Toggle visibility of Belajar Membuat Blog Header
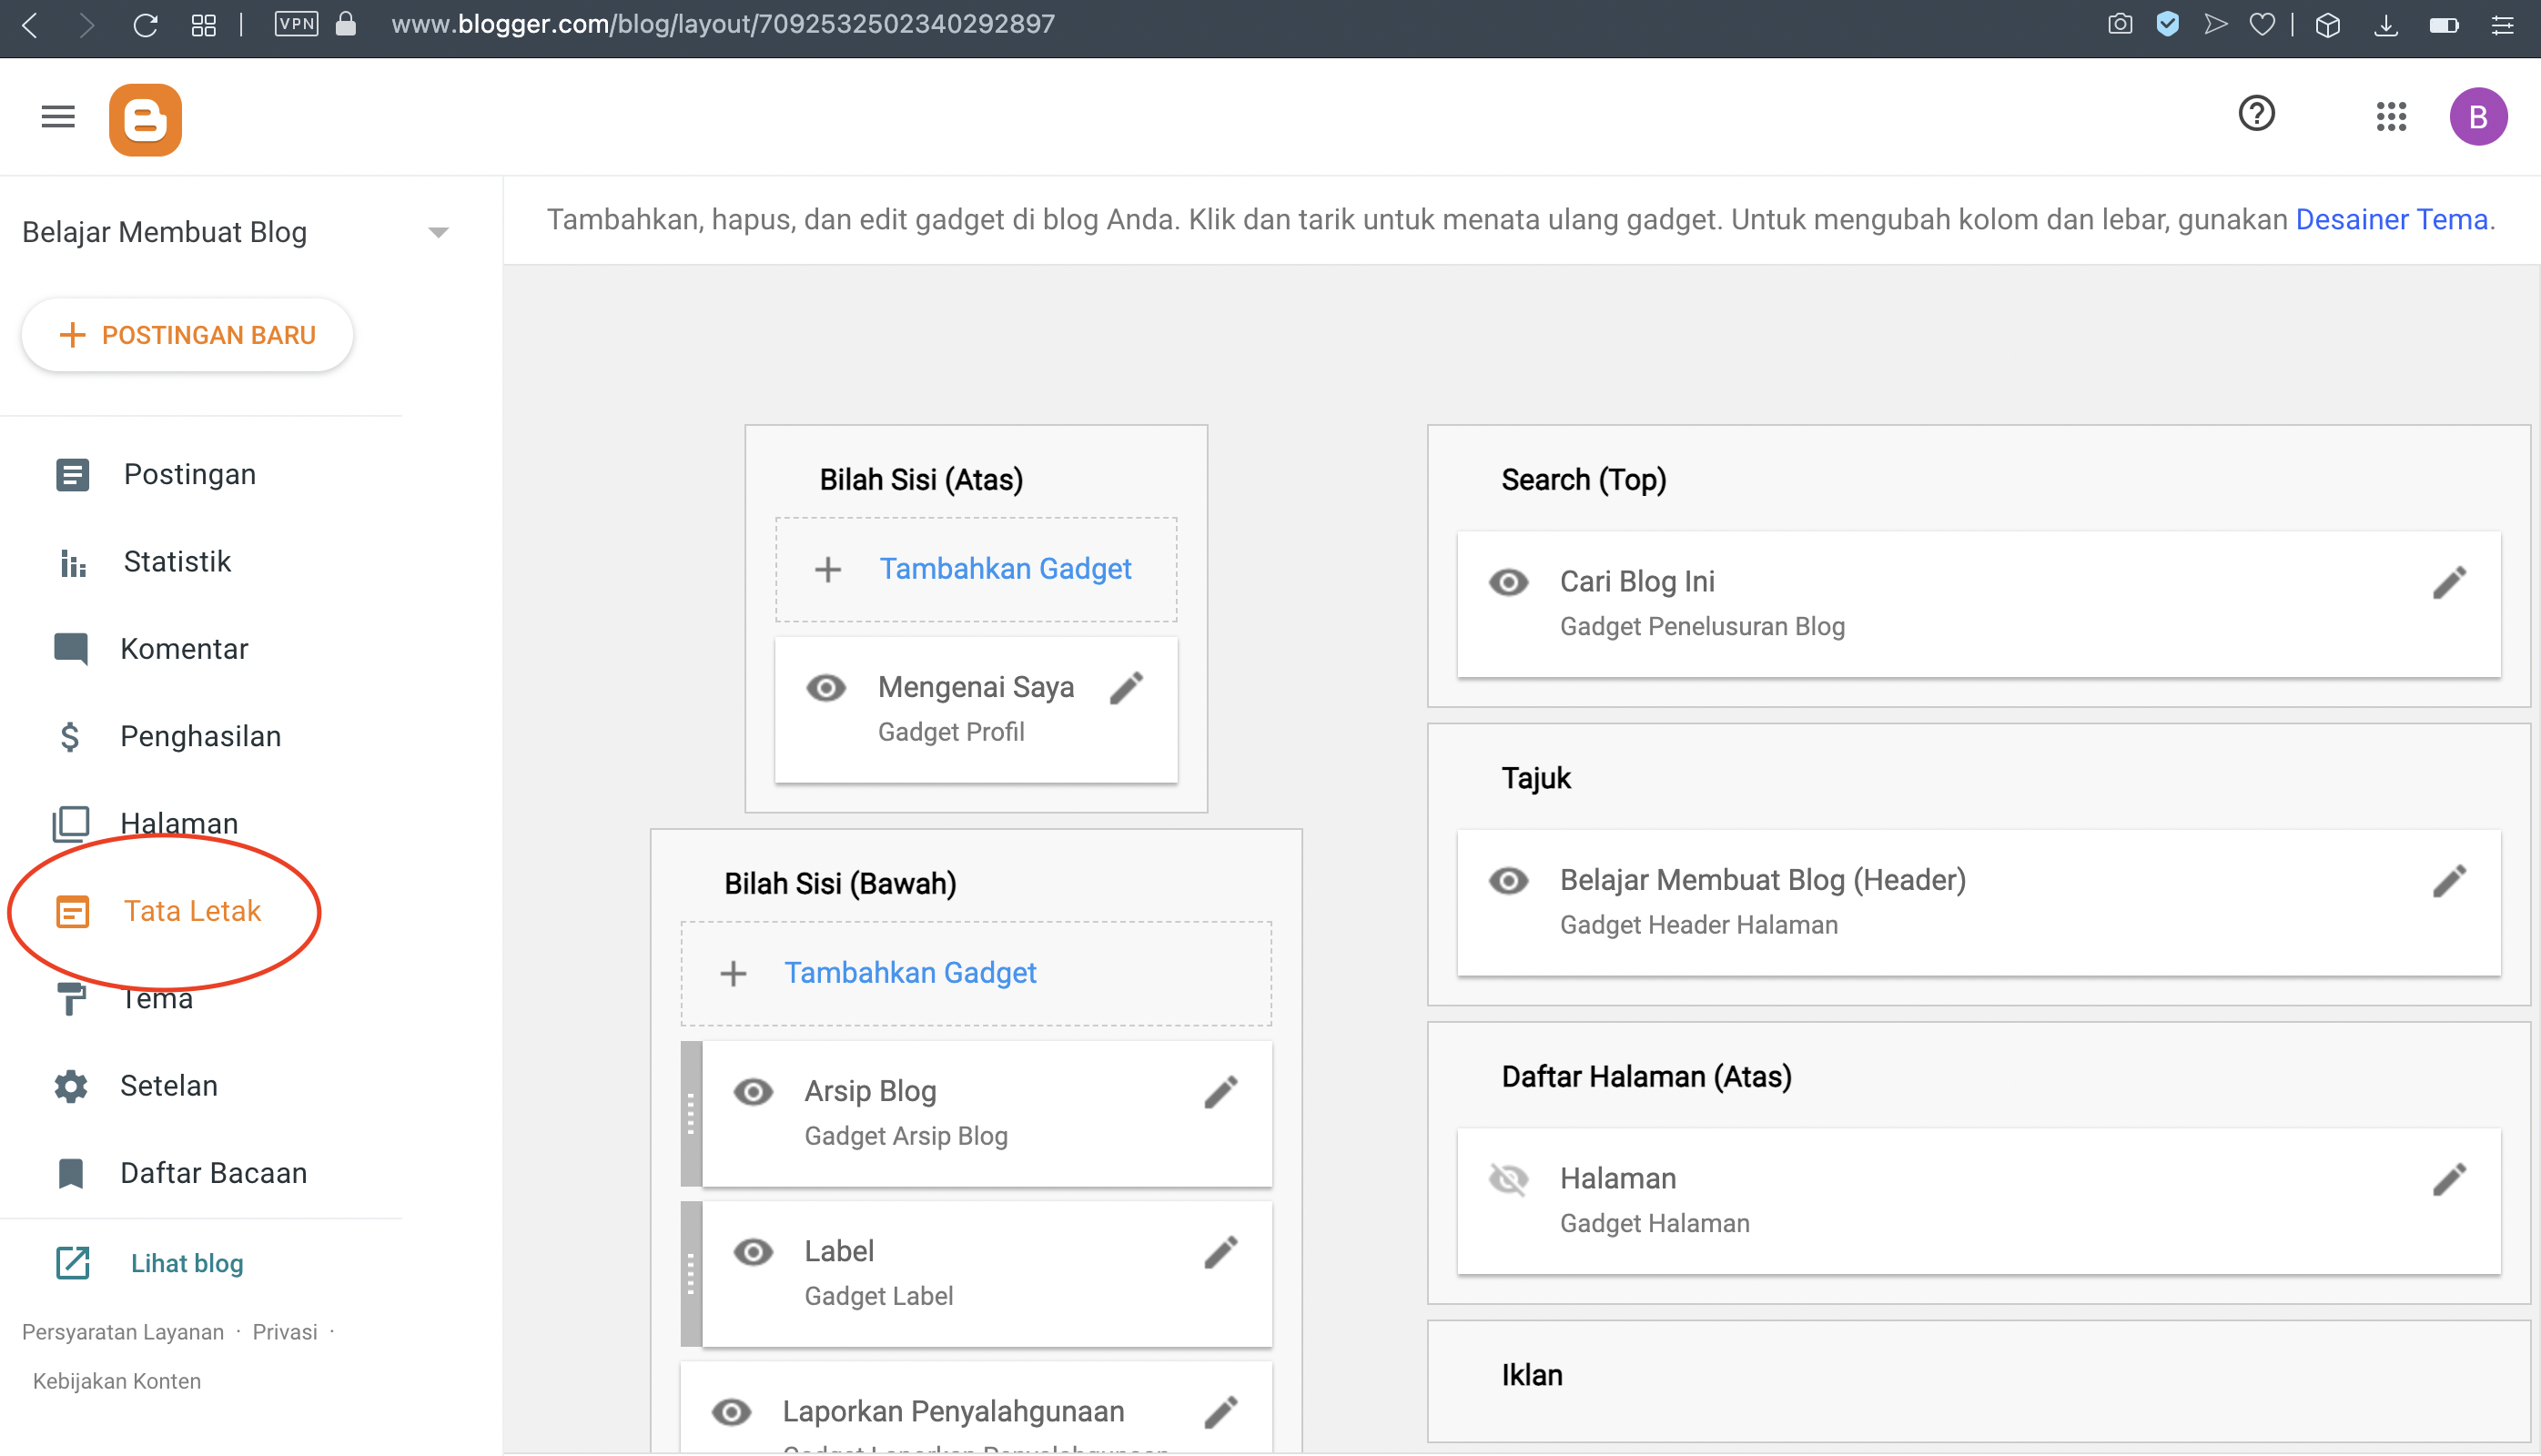 tap(1508, 881)
